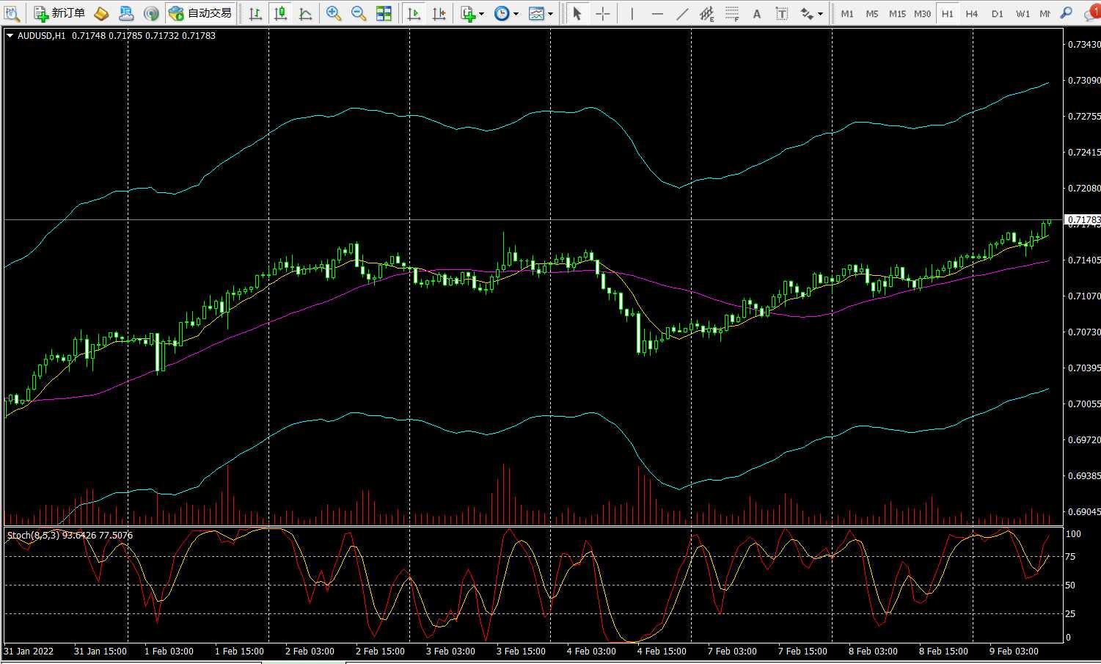Toggle chart shift from right border

439,13
